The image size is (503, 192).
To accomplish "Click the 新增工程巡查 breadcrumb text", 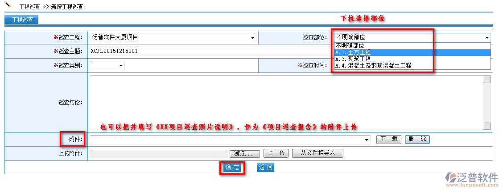I will (67, 7).
